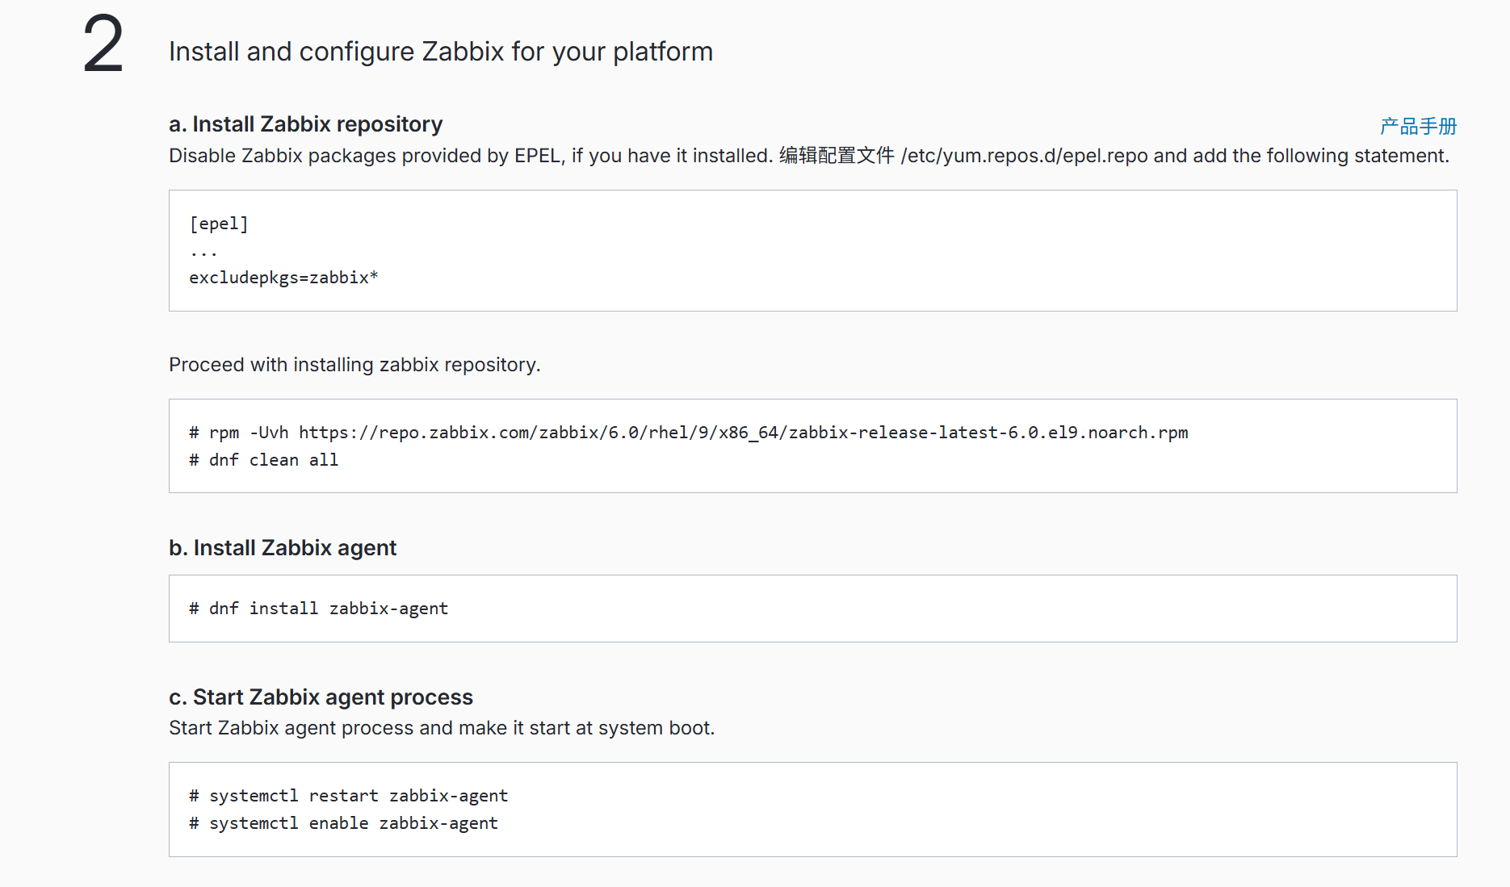This screenshot has height=887, width=1510.
Task: Click the 'Install and configure Zabbix for your platform' title
Action: click(441, 52)
